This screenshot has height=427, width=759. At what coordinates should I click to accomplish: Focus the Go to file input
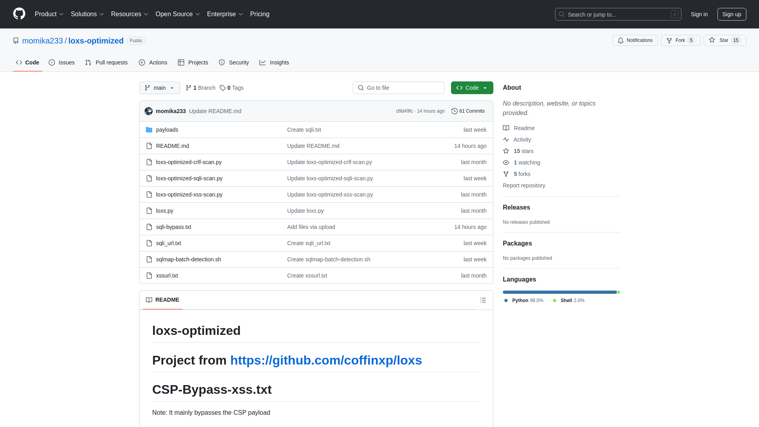tap(398, 88)
